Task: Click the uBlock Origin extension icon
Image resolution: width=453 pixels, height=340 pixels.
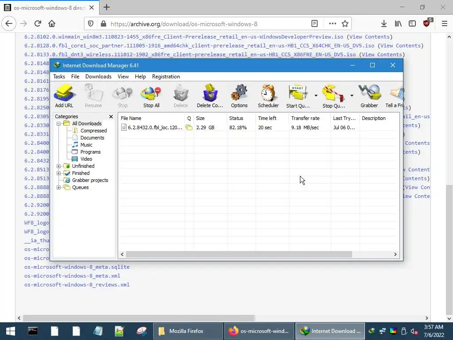Action: (427, 23)
